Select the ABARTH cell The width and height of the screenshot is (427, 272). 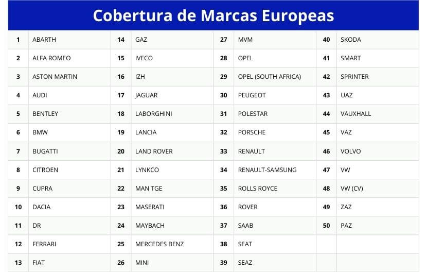click(x=44, y=40)
